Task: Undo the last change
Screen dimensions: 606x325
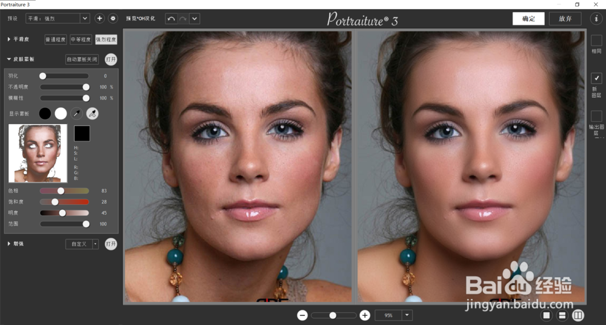Action: tap(171, 19)
